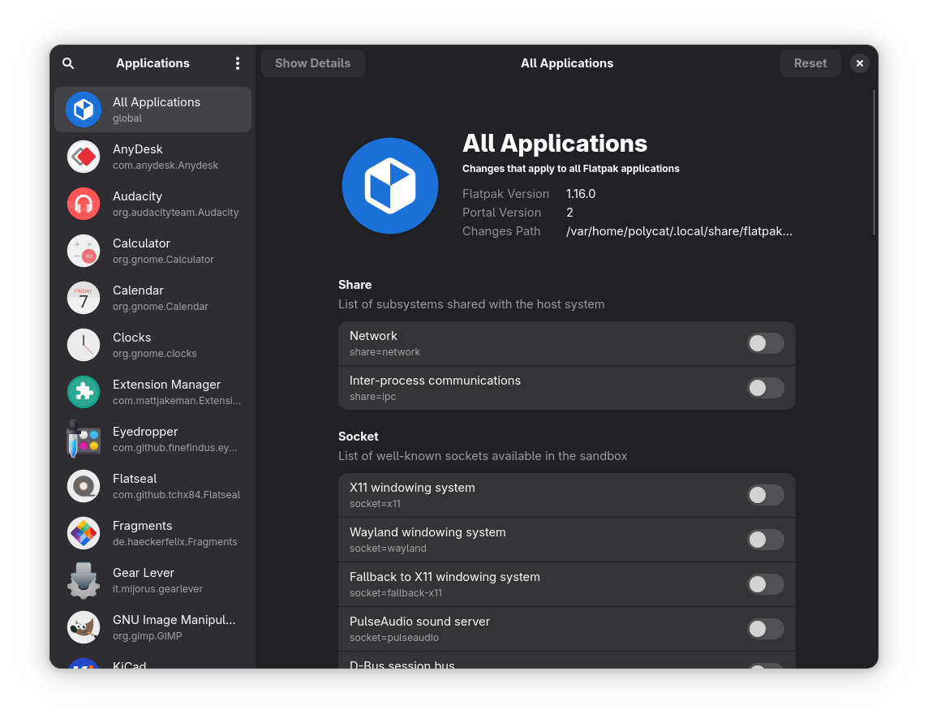
Task: Open the search in the applications sidebar
Action: (x=68, y=62)
